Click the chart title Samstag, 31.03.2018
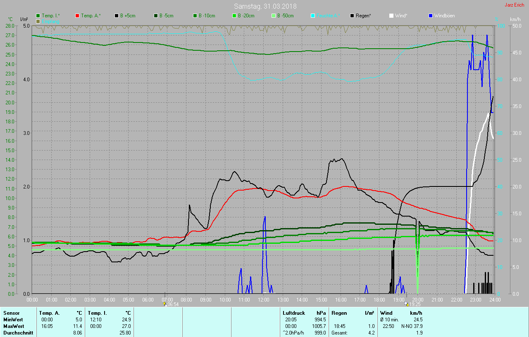The height and width of the screenshot is (337, 529). 265,6
